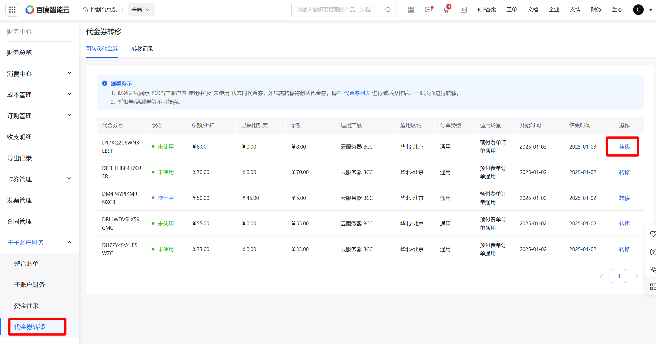
Task: Click the 代金券号 column header
Action: tap(113, 125)
